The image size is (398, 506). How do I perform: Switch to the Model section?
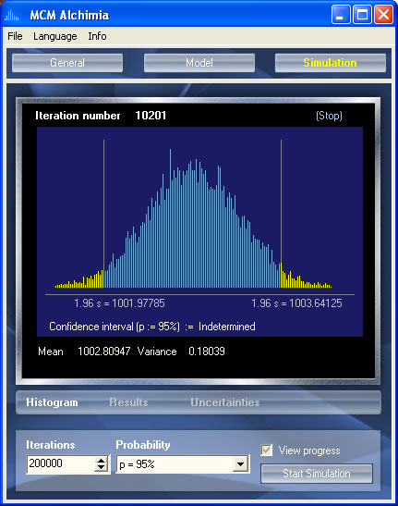[x=199, y=63]
